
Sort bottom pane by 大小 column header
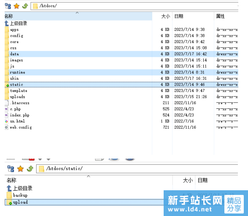pyautogui.click(x=184, y=180)
